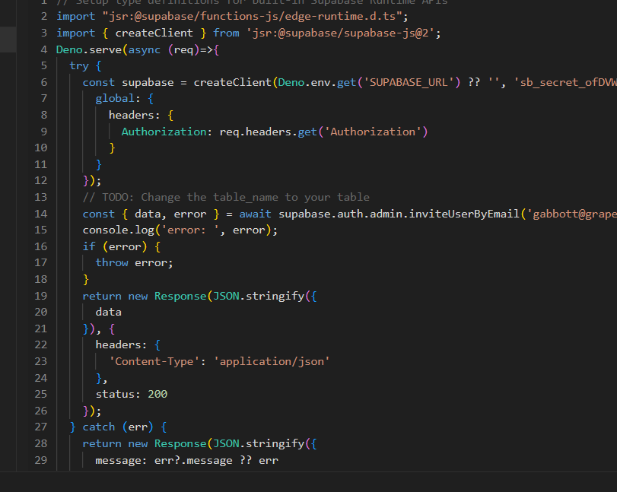The height and width of the screenshot is (492, 617).
Task: Click 'console.log' on line 15
Action: (x=118, y=230)
